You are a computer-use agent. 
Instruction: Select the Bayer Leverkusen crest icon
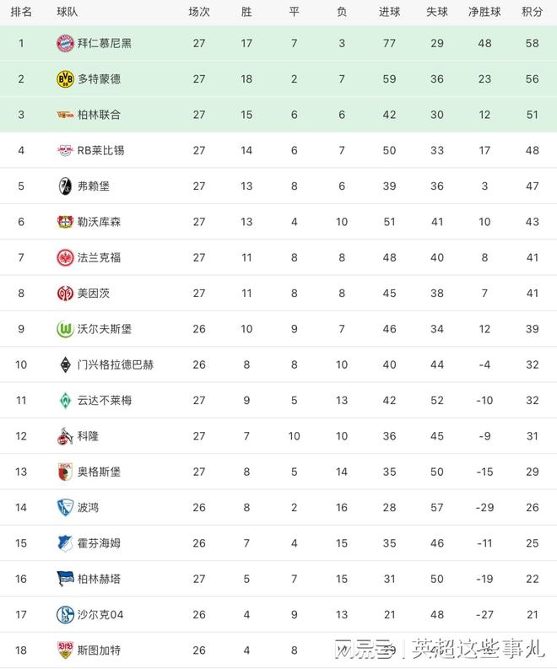pos(64,222)
